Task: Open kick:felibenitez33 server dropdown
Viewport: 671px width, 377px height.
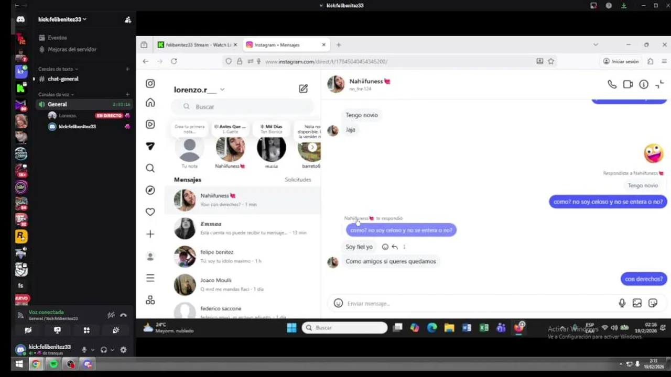Action: click(62, 19)
